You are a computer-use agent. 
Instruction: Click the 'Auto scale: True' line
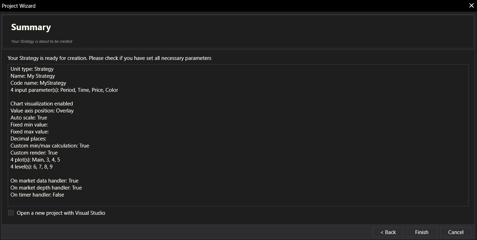(x=29, y=118)
